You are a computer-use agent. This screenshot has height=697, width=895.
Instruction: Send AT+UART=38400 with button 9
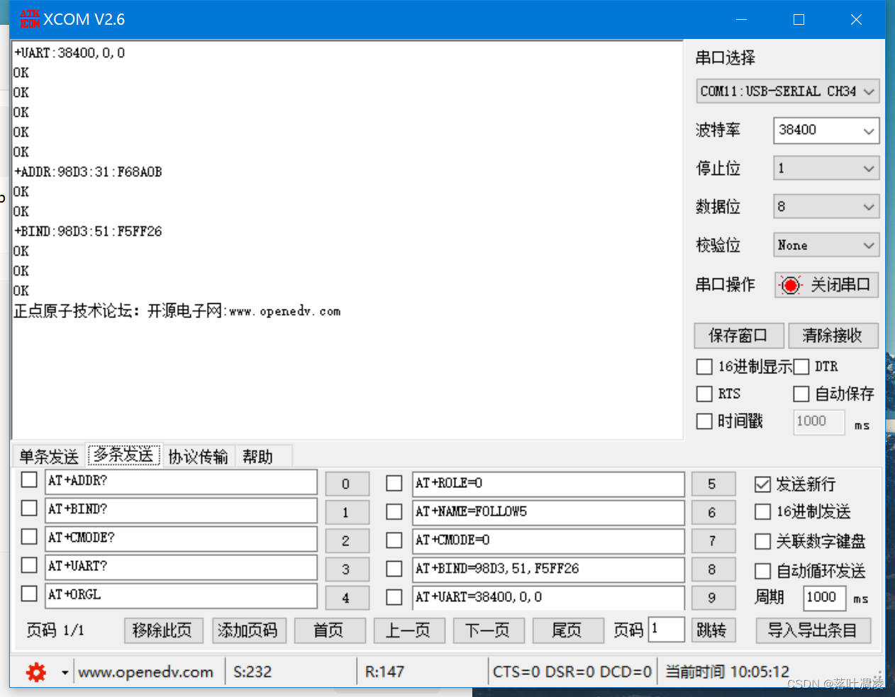[713, 598]
